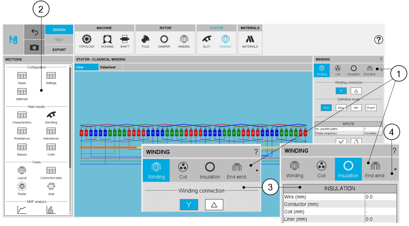Image resolution: width=409 pixels, height=226 pixels.
Task: Open the rotor Damper icon
Action: click(164, 41)
